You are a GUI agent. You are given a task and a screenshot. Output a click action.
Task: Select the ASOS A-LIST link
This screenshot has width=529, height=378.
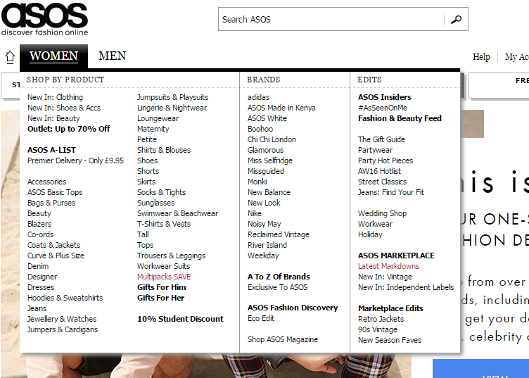[x=51, y=150]
